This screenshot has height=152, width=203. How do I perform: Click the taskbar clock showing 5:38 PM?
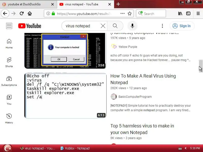195,148
